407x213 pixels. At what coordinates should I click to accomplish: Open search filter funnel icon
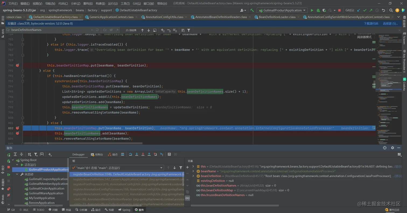189,30
